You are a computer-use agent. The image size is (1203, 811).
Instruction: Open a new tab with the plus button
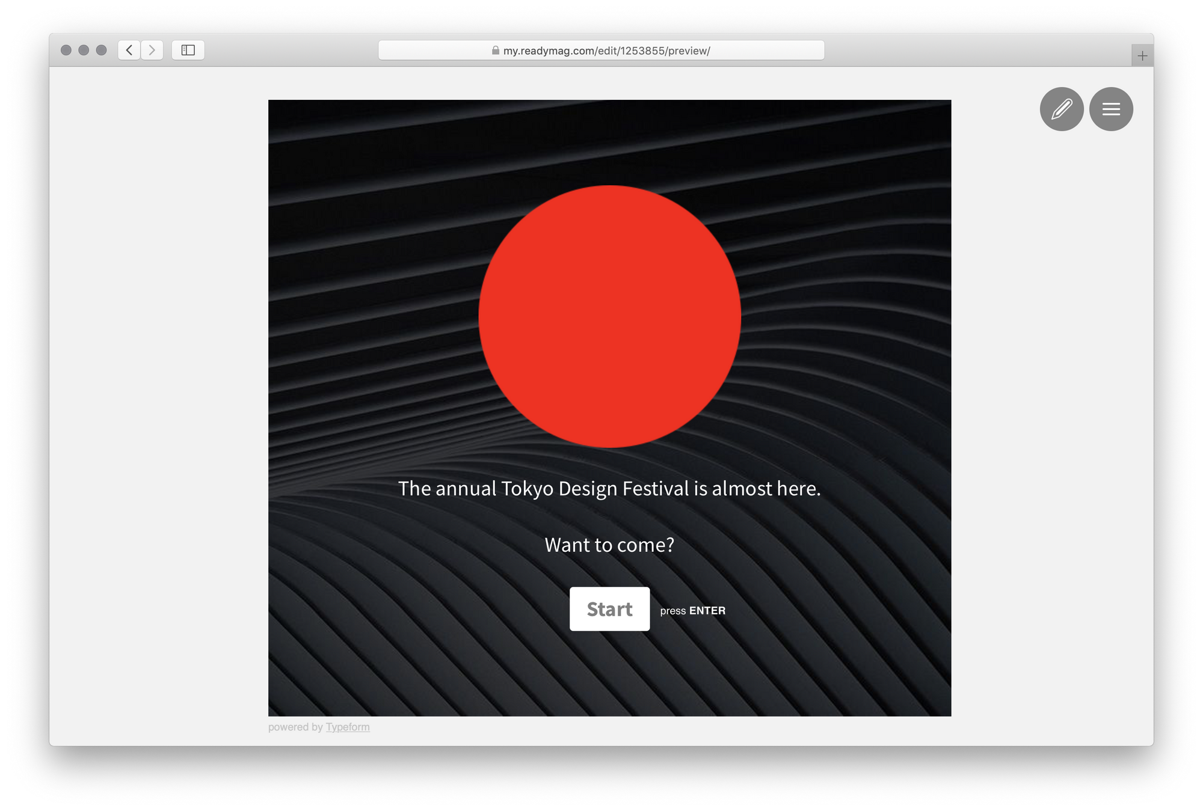click(1142, 56)
